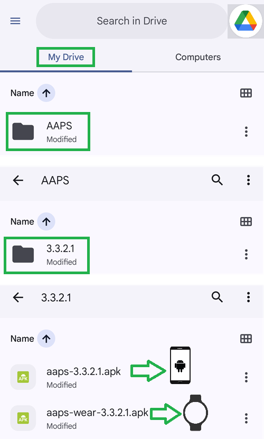Open more options for aaps-wear-3.3.2.1.apk
This screenshot has height=439, width=264.
[x=246, y=418]
